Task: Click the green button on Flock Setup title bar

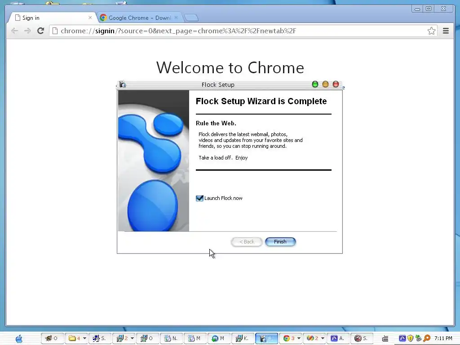Action: (315, 84)
